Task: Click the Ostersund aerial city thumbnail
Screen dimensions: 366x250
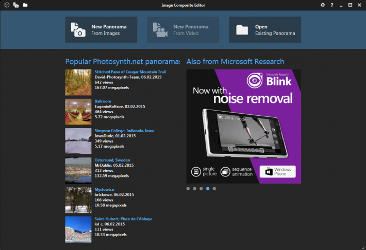Action: tap(78, 170)
